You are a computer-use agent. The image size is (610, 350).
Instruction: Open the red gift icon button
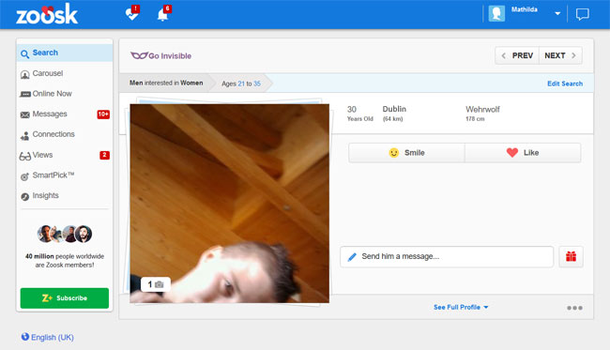[x=572, y=257]
